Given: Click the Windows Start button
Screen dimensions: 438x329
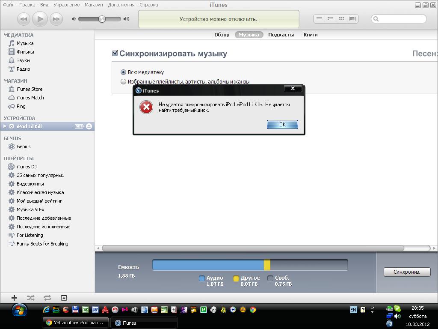Looking at the screenshot, I should pos(20,311).
